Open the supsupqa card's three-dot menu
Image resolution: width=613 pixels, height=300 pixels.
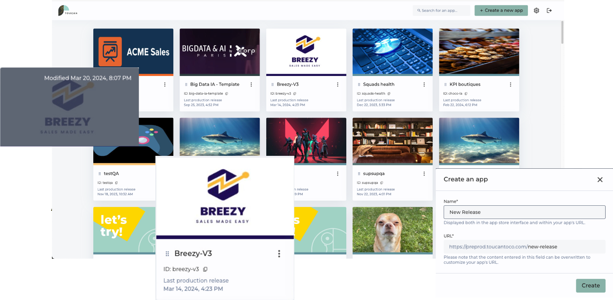click(x=424, y=174)
